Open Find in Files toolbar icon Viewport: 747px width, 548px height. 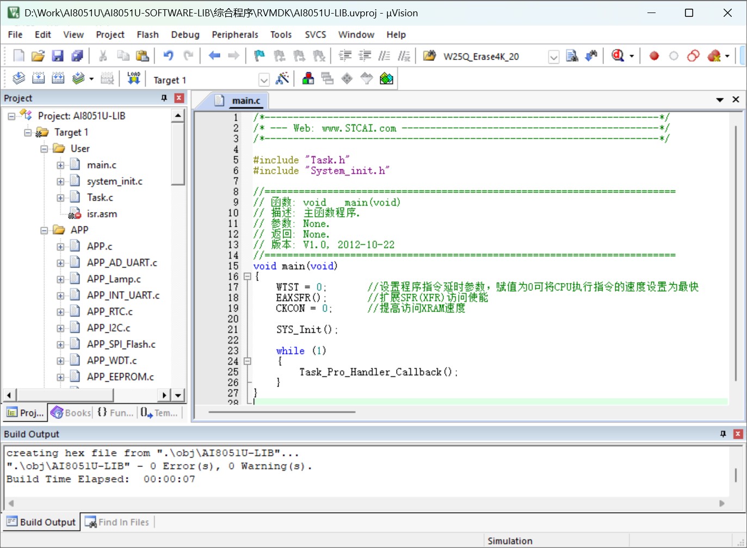point(429,56)
